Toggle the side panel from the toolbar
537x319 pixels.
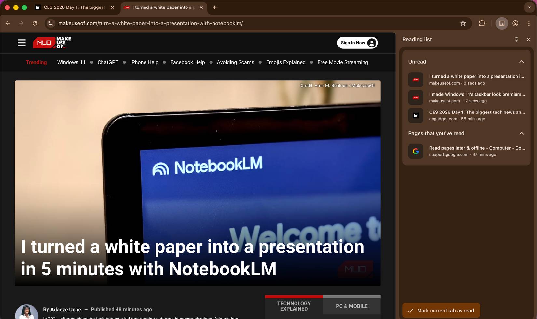[502, 23]
